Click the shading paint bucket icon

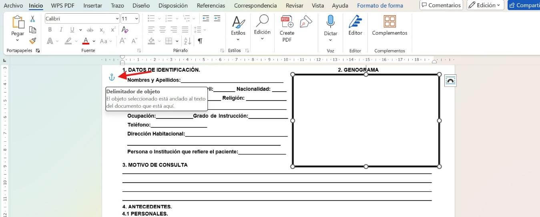[151, 41]
